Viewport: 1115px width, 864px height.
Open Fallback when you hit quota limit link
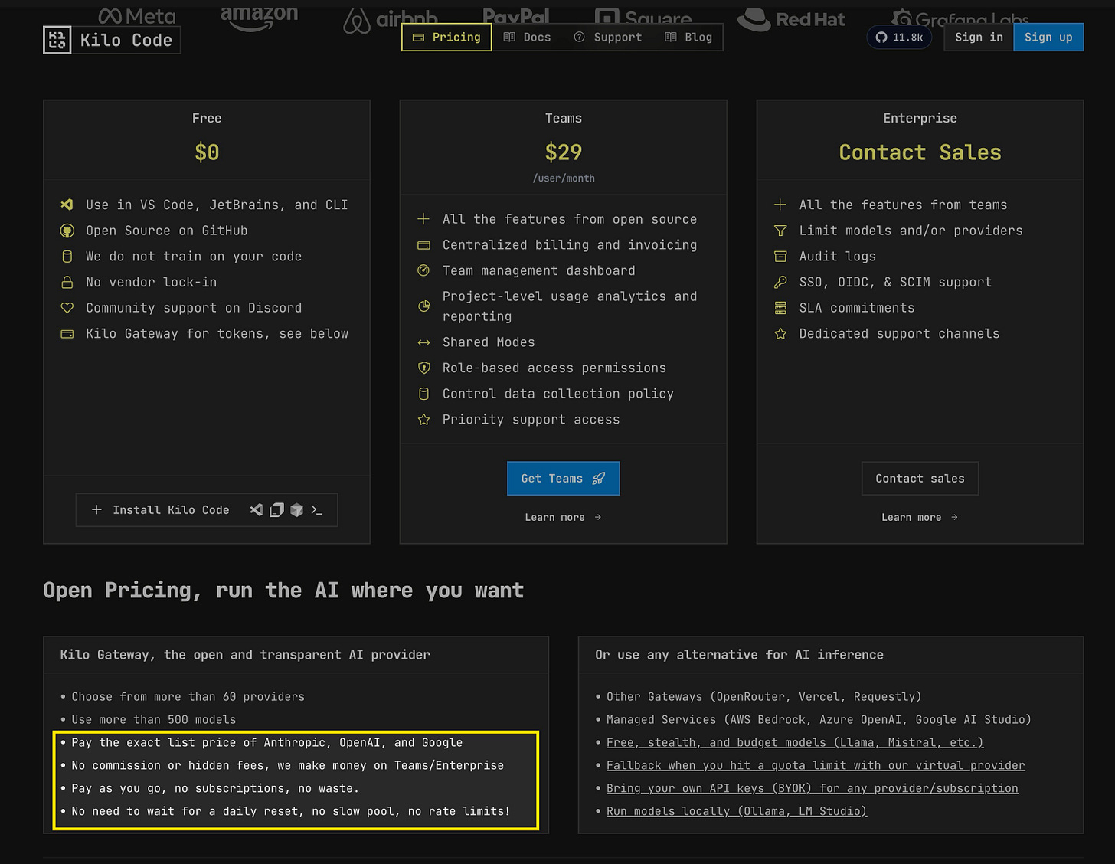(816, 765)
